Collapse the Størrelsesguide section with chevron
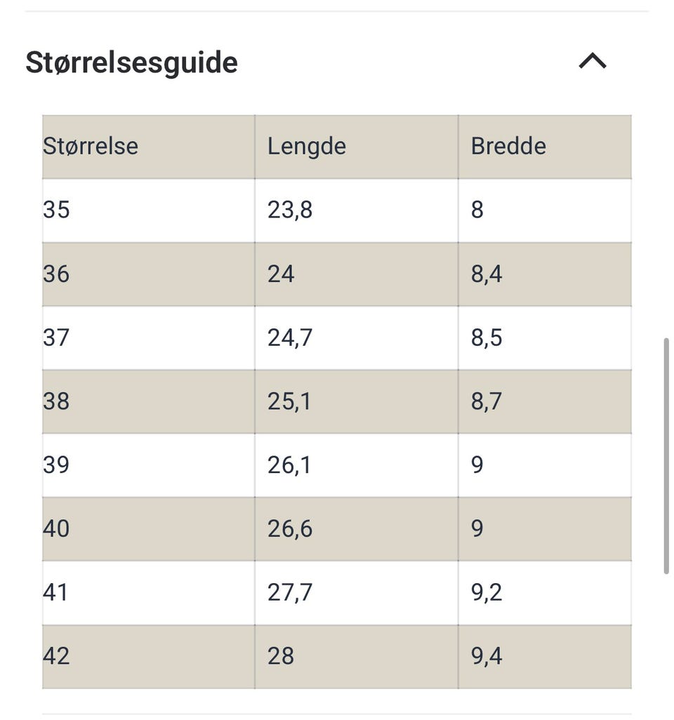 point(593,61)
